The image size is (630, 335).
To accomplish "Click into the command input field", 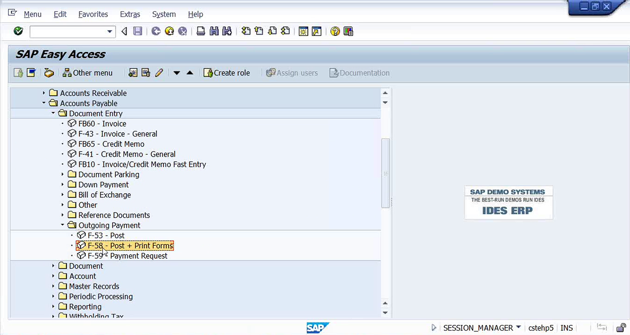I will tap(68, 31).
